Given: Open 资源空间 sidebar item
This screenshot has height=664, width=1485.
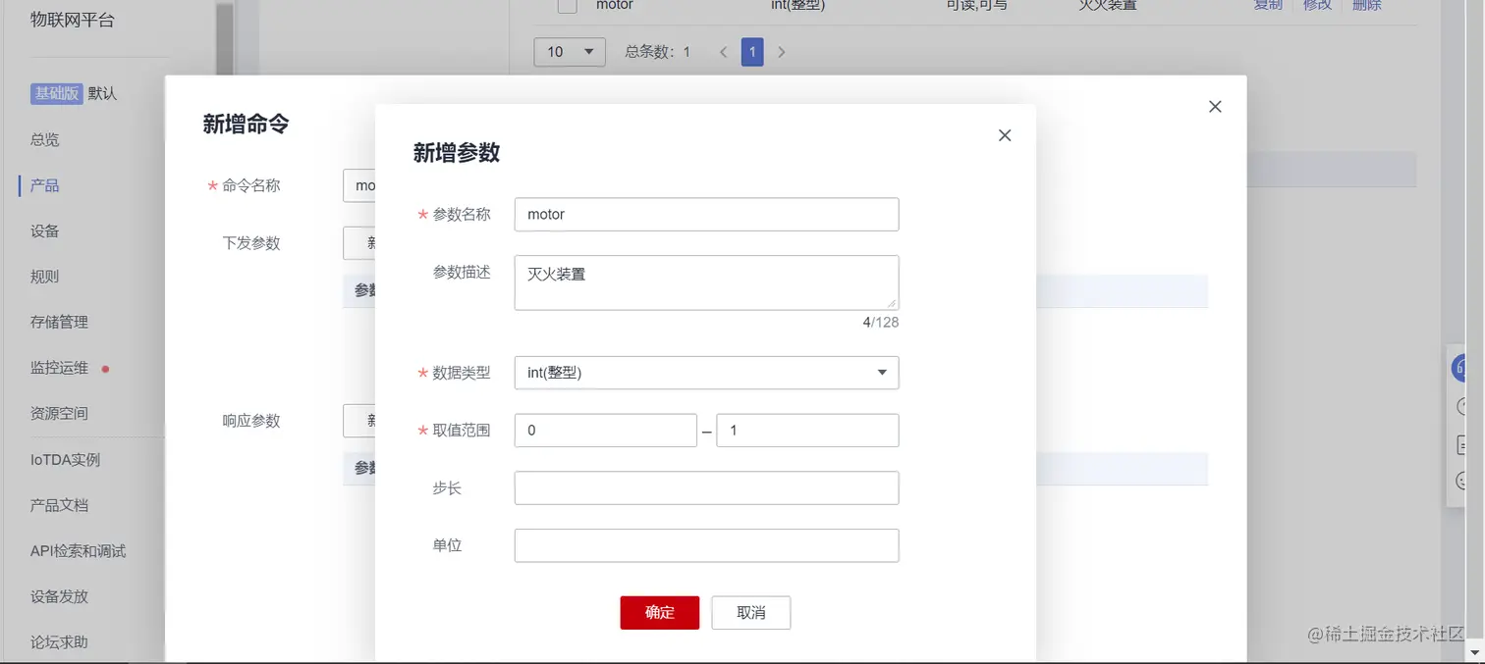Looking at the screenshot, I should coord(59,413).
